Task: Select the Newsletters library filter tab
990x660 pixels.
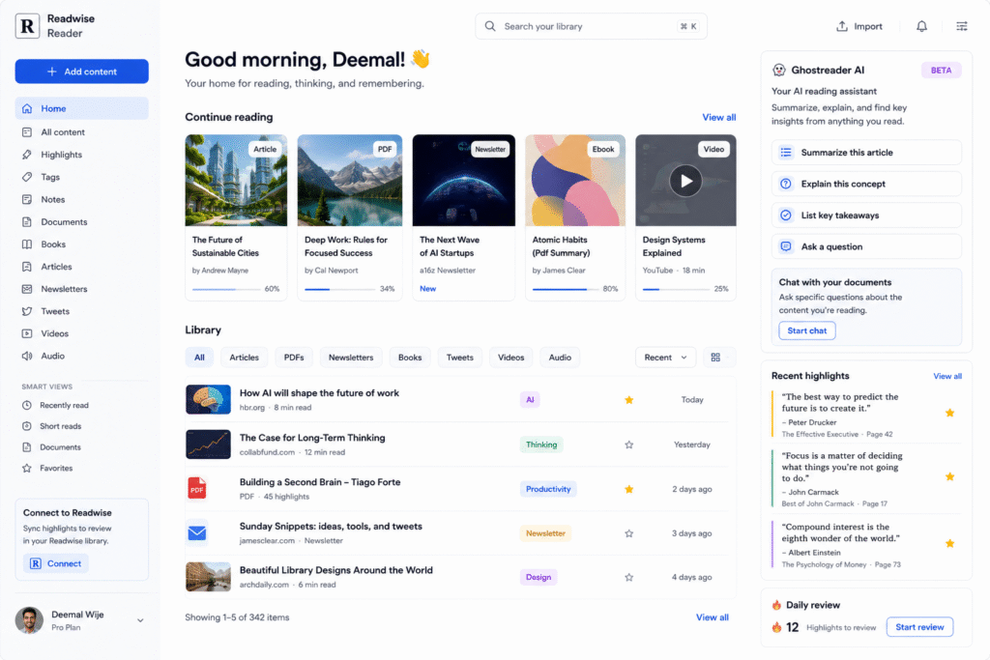Action: point(351,358)
